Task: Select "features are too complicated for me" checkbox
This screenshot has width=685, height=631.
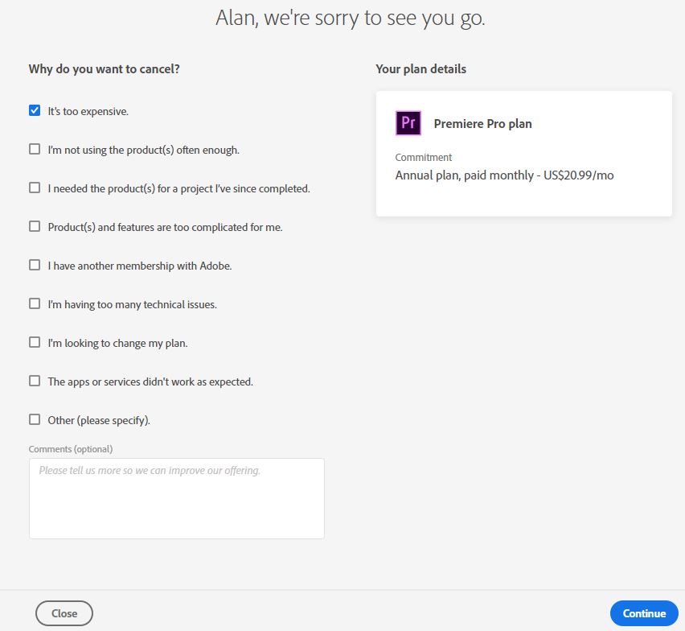Action: point(35,226)
